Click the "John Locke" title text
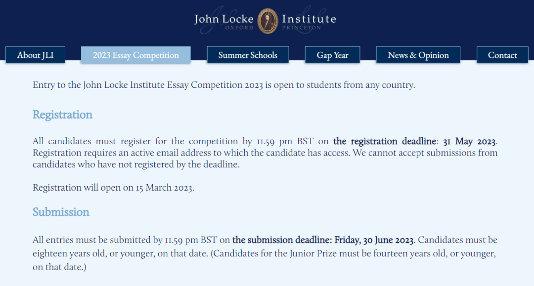This screenshot has width=534, height=286. 224,19
